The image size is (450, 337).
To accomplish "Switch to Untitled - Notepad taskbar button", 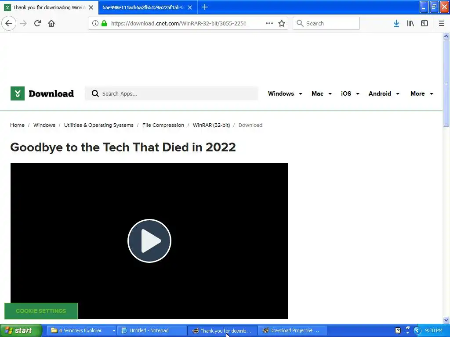I will click(x=152, y=330).
